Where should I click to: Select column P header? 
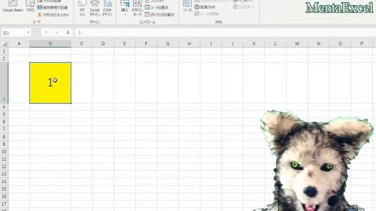pos(362,44)
